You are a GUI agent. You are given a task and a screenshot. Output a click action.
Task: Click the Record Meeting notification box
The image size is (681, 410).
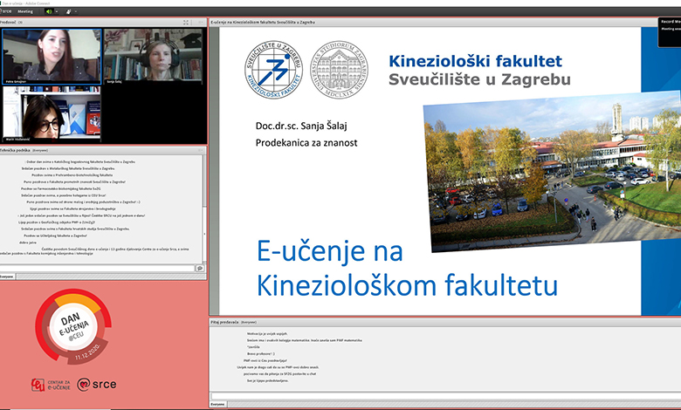point(670,31)
